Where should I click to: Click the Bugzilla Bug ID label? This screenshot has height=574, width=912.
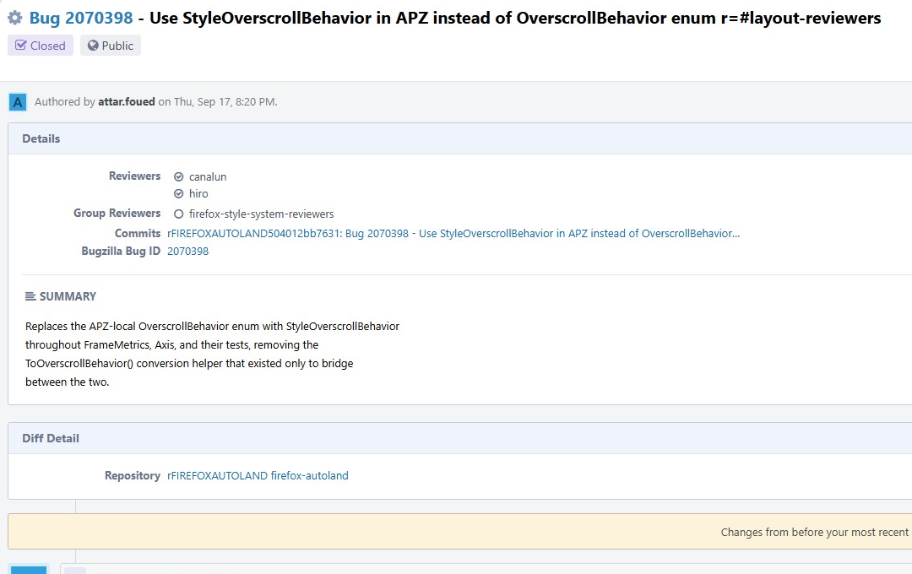tap(121, 252)
